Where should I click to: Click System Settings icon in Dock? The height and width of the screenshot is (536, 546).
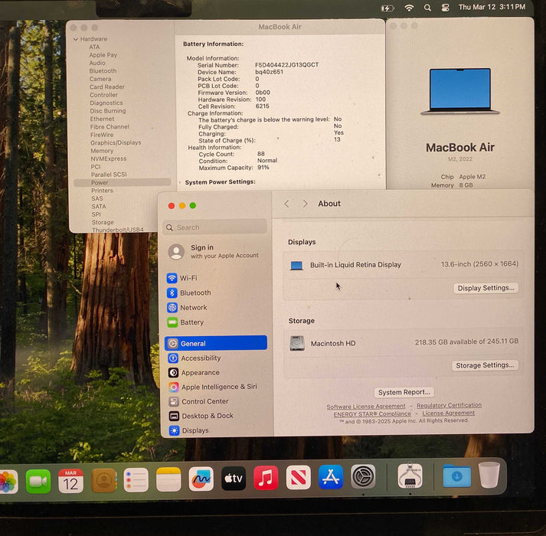[363, 476]
